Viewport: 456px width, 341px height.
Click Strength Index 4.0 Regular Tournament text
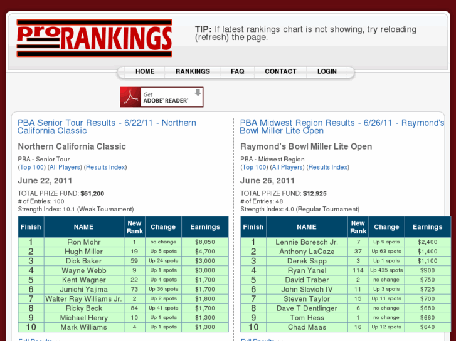[x=300, y=210]
